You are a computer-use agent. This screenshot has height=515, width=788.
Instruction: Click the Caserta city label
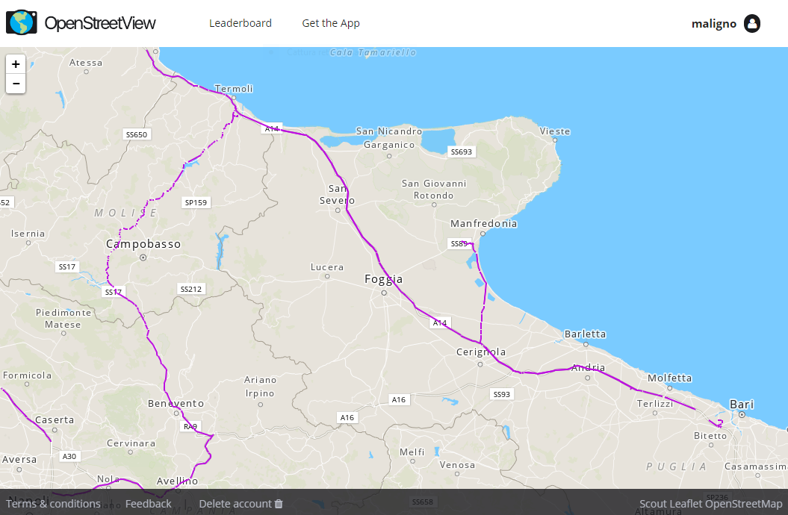[55, 419]
